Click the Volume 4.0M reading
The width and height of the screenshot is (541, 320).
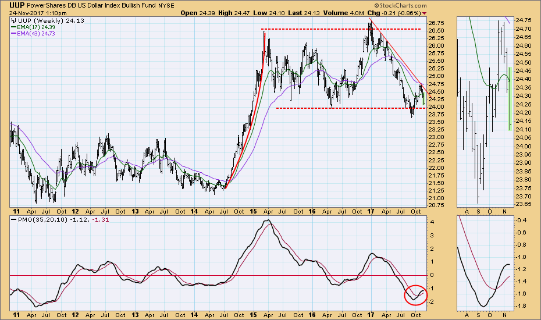(x=343, y=13)
